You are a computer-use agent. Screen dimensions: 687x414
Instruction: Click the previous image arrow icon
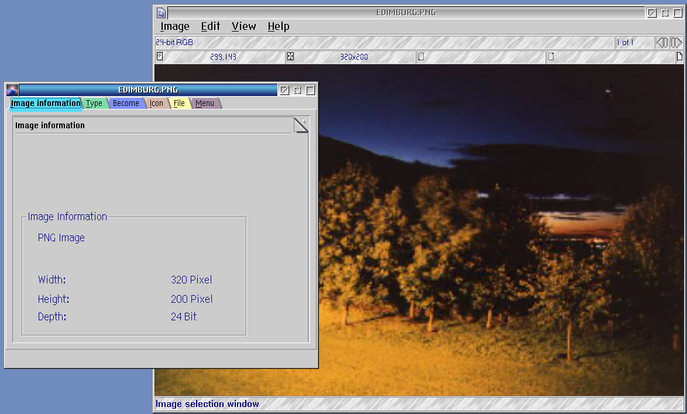(x=661, y=43)
